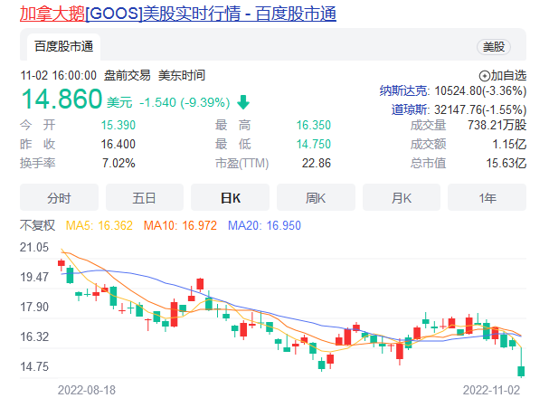Image resolution: width=549 pixels, height=398 pixels.
Task: Click the 2022-08-18 start date label
Action: click(87, 390)
